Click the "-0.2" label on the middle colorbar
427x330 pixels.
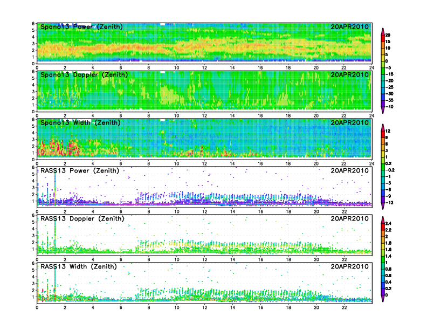(x=390, y=170)
